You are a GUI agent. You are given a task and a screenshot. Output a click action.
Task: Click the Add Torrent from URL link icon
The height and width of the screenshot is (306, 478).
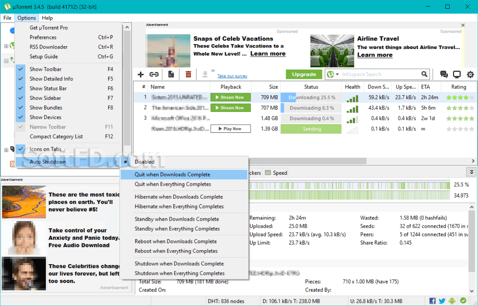point(154,74)
